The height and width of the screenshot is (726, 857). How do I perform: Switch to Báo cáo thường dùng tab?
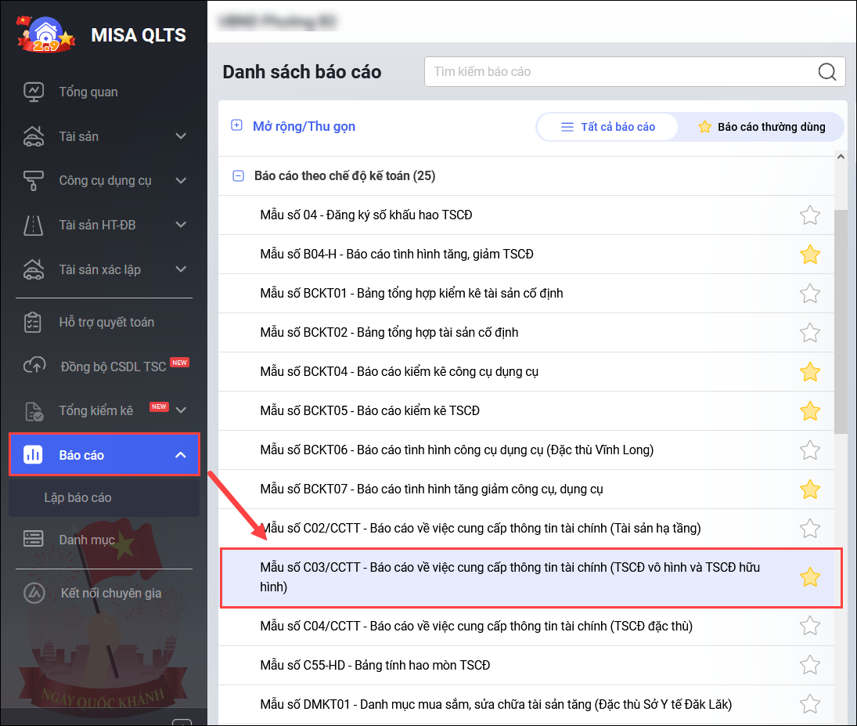(x=762, y=127)
